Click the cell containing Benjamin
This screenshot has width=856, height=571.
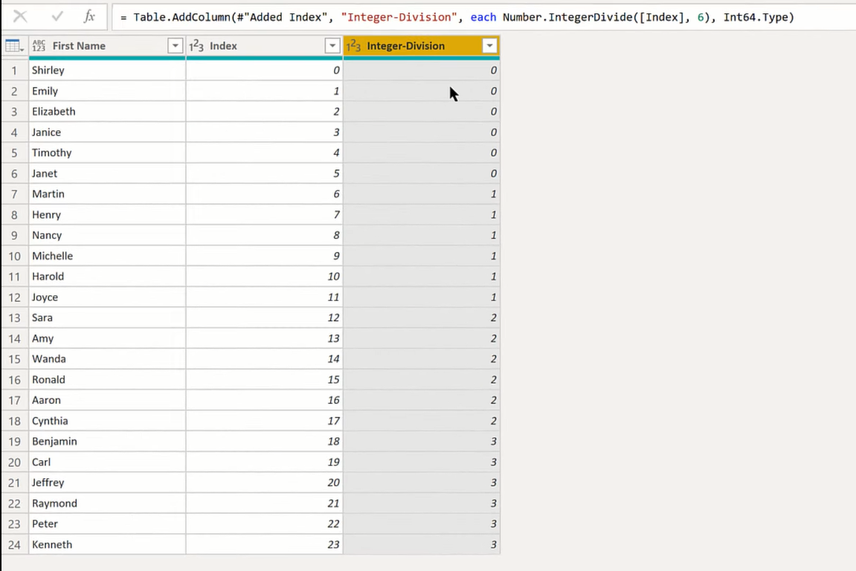coord(108,442)
